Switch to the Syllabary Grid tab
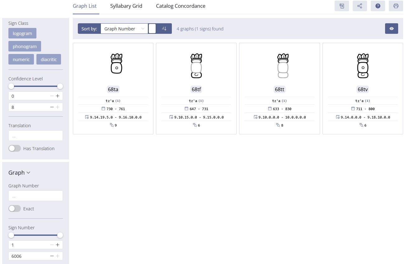The width and height of the screenshot is (405, 264). 126,6
